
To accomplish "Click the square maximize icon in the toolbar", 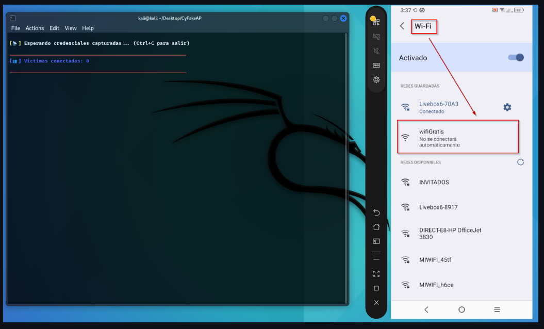I will click(x=376, y=288).
